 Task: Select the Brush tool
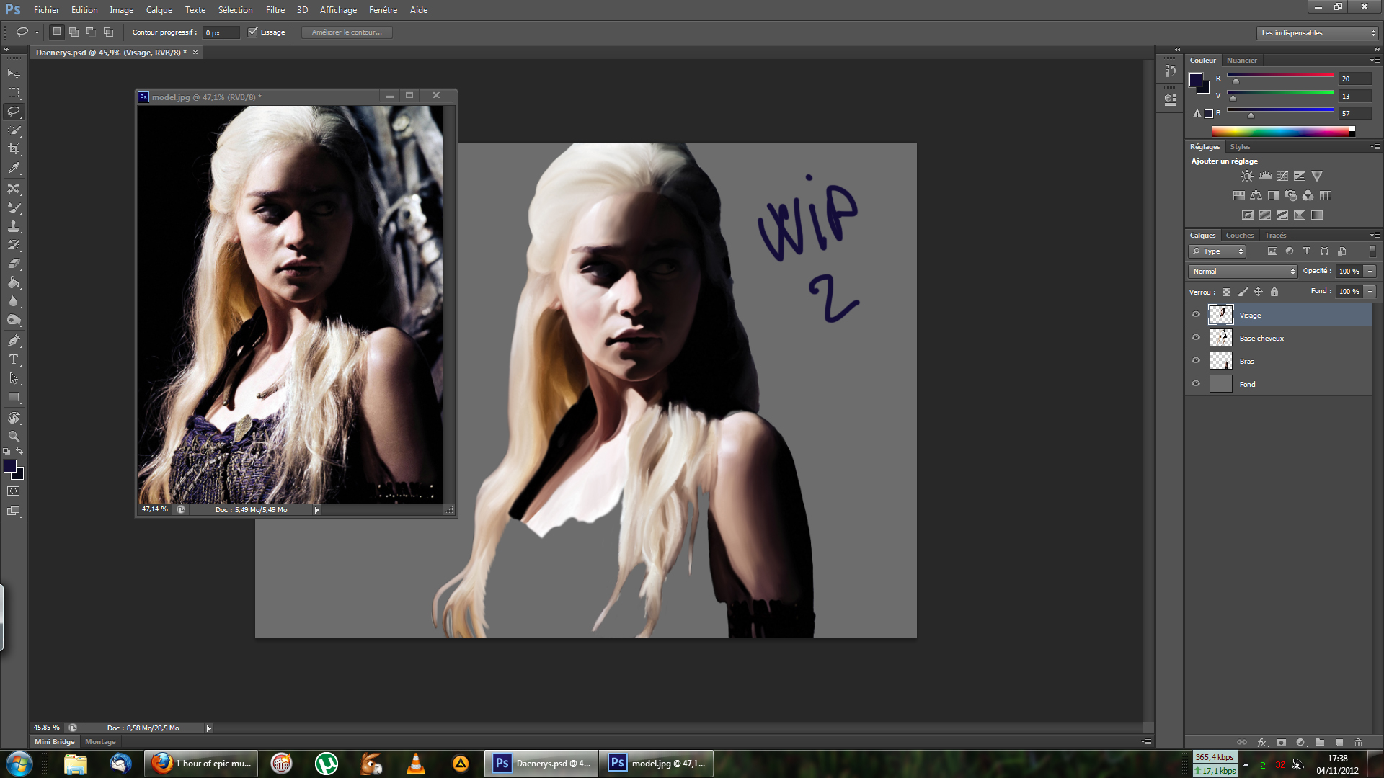[14, 207]
